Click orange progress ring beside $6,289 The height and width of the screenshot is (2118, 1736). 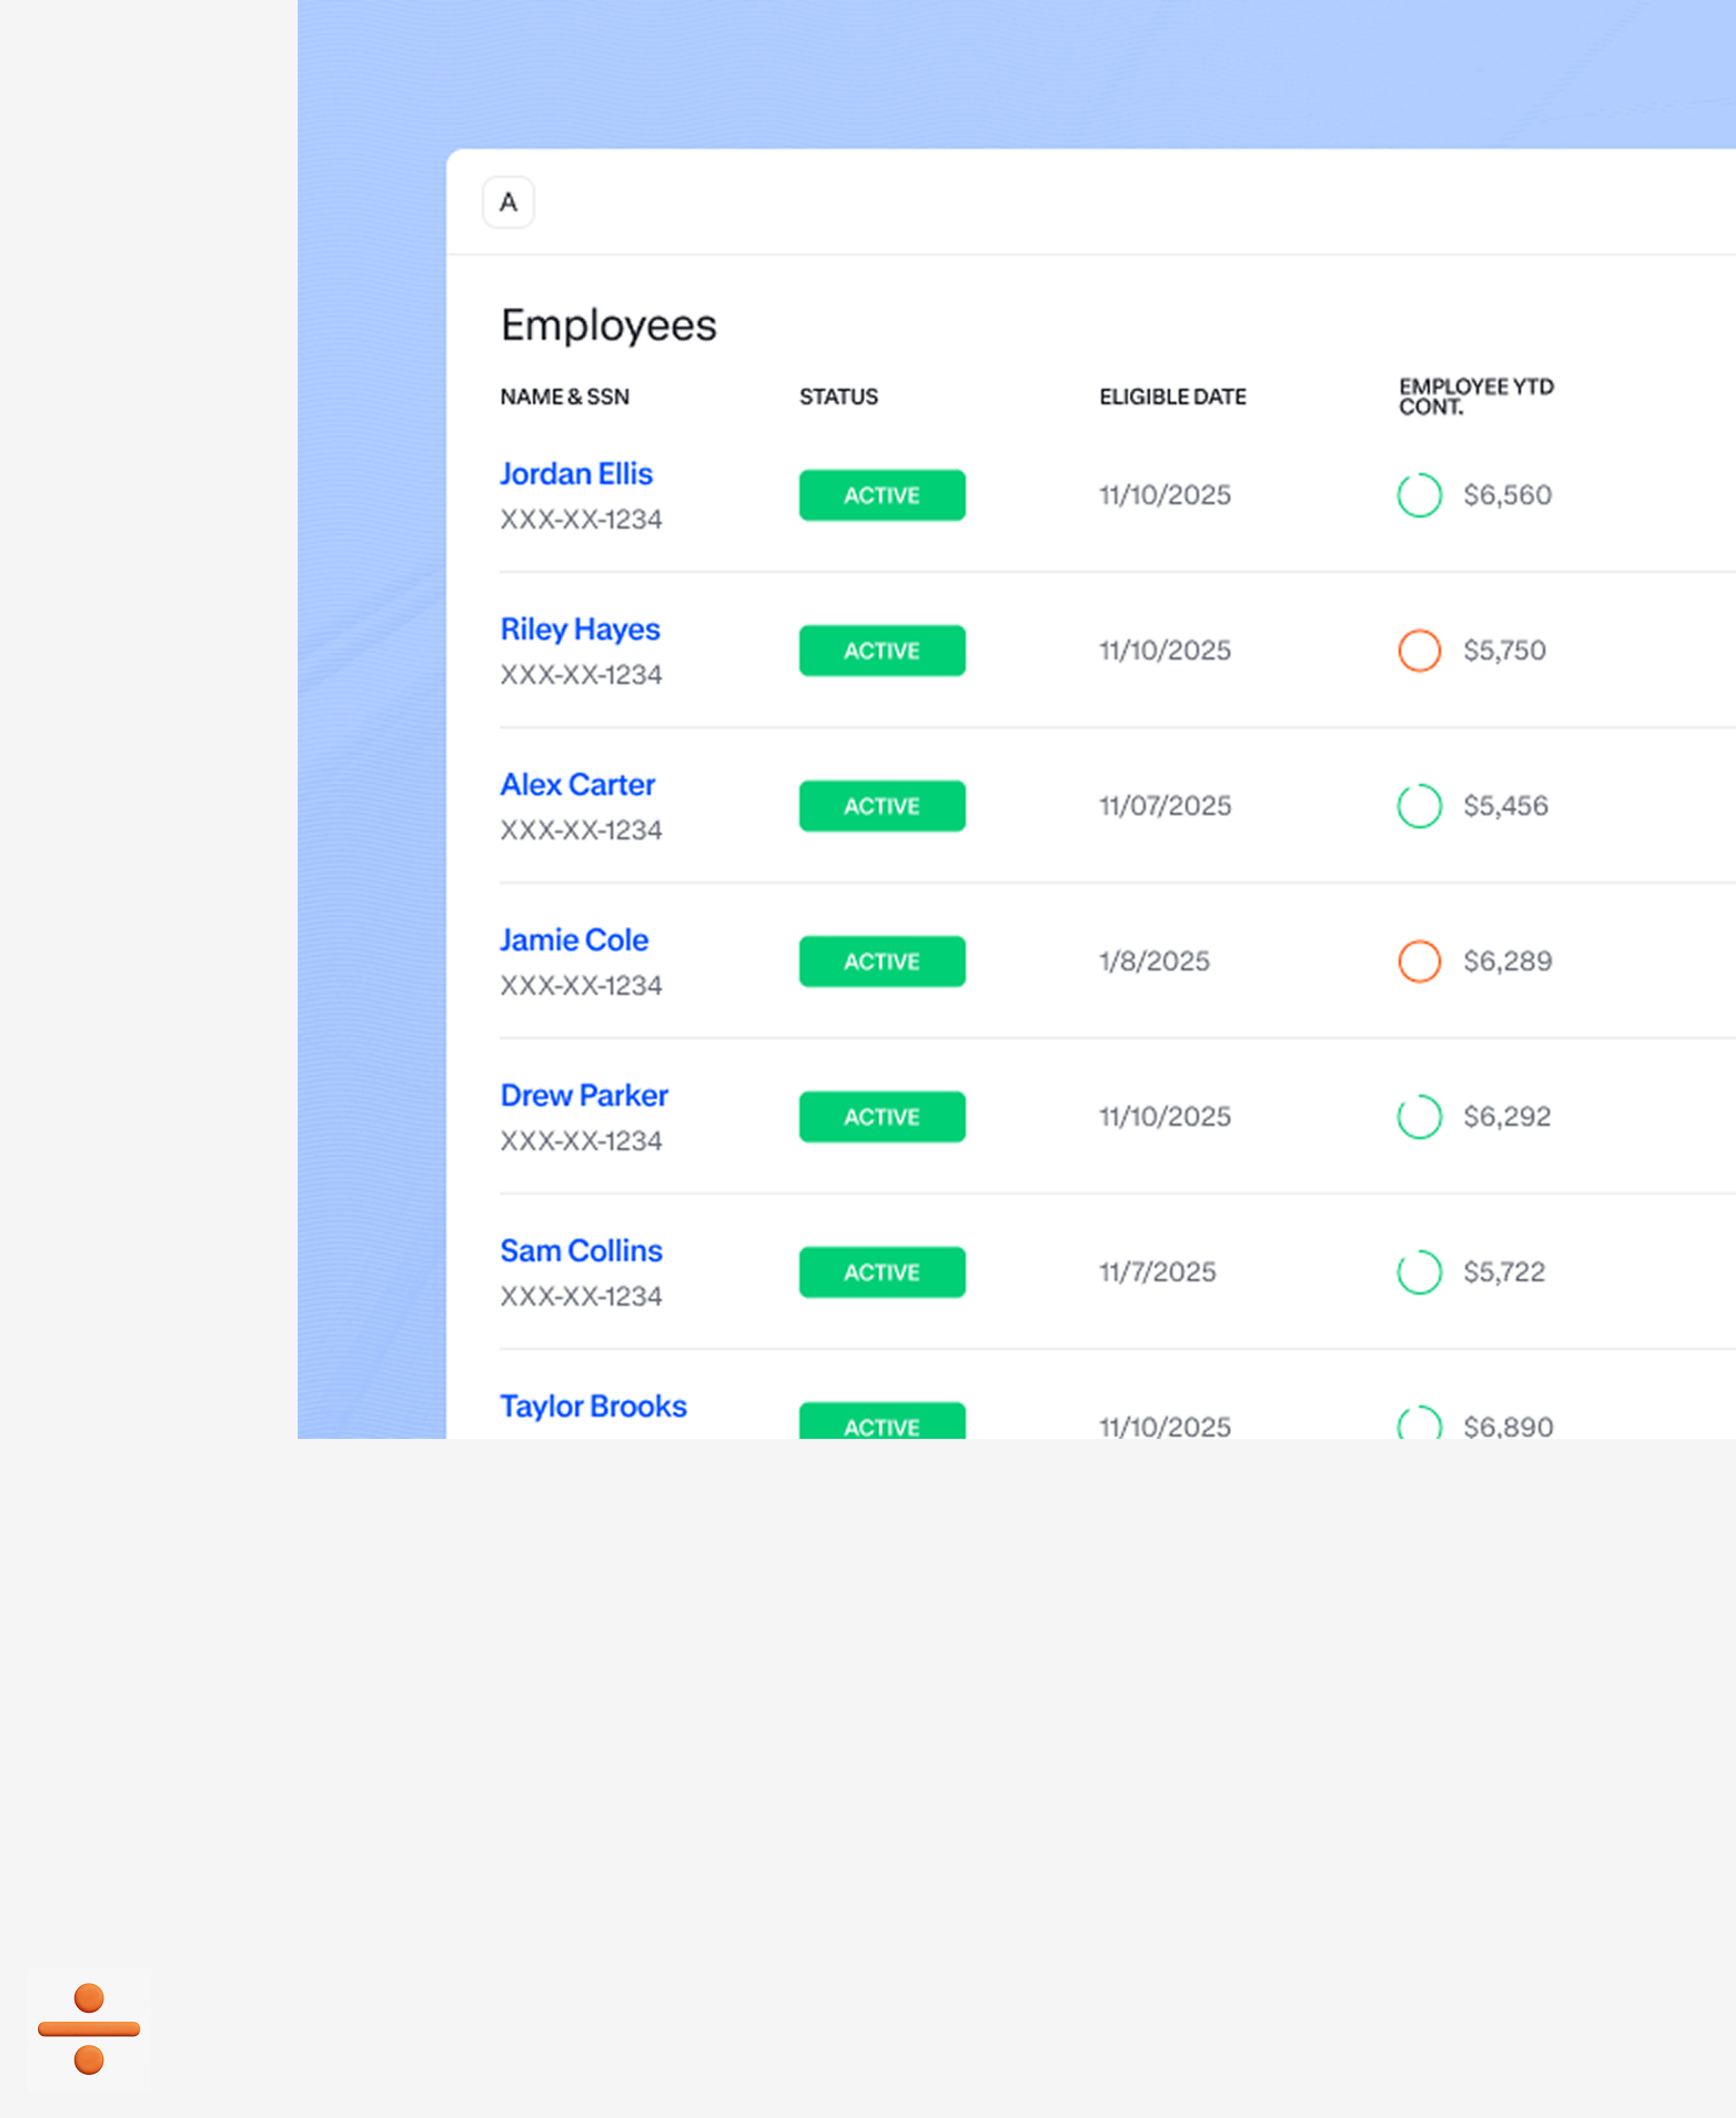pos(1419,961)
